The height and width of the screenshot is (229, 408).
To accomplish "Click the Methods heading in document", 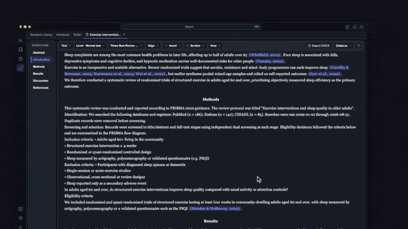I will 211,100.
